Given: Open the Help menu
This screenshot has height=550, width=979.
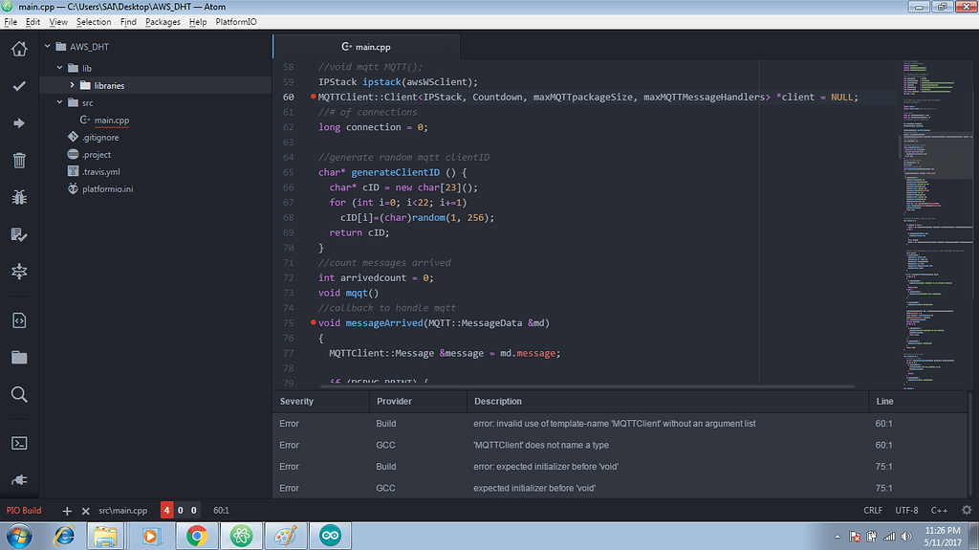Looking at the screenshot, I should click(197, 22).
